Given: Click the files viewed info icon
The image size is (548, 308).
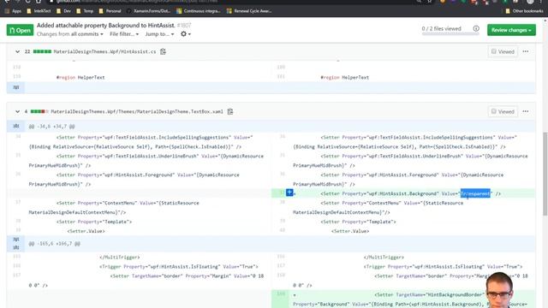Looking at the screenshot, I should [x=476, y=28].
